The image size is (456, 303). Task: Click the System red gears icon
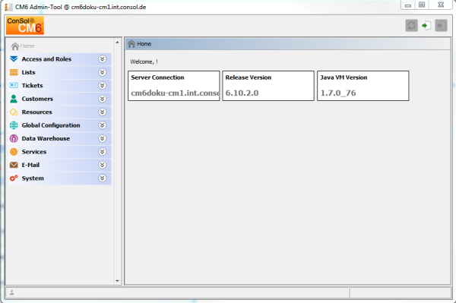click(x=14, y=178)
